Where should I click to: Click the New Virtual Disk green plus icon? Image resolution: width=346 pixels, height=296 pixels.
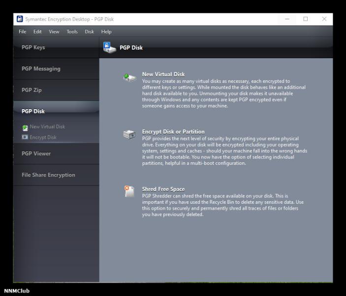130,77
